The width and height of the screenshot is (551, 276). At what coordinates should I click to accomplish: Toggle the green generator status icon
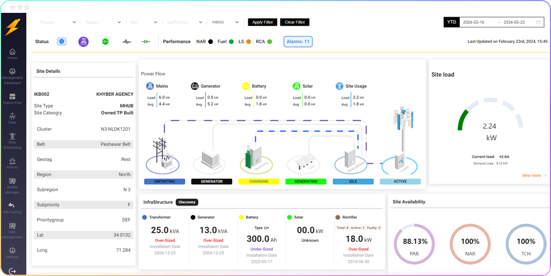(x=105, y=42)
